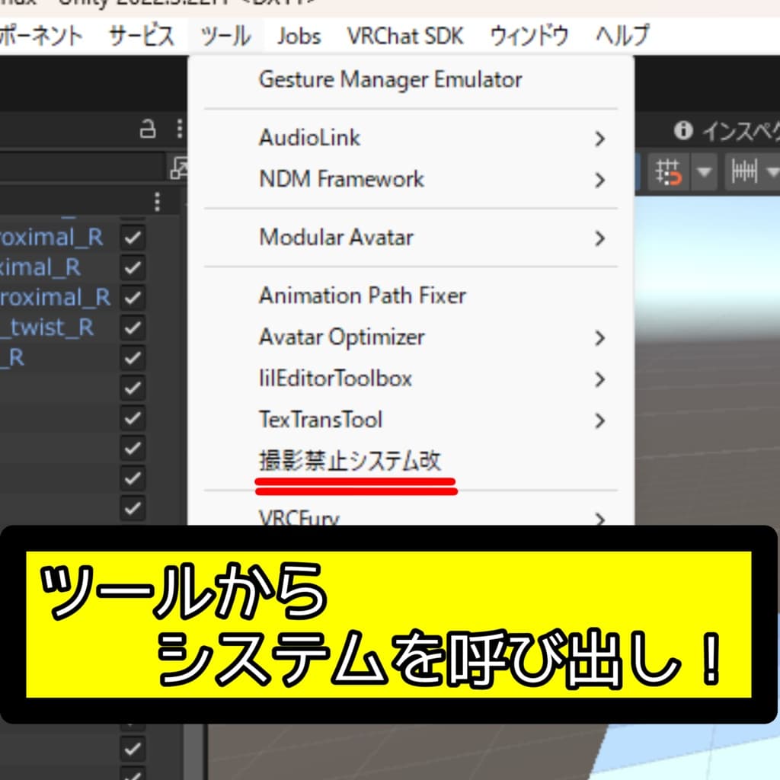
Task: Select Animation Path Fixer
Action: (362, 296)
